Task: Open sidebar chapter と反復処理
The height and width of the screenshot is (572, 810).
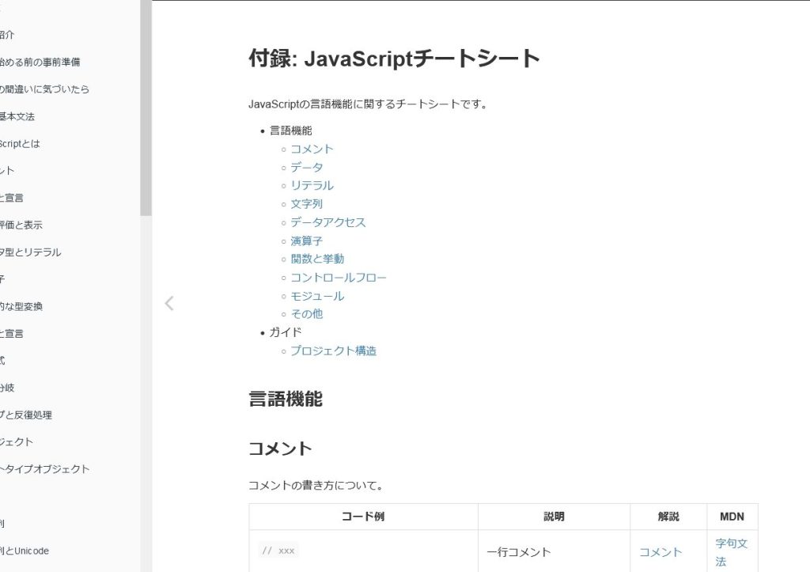Action: [26, 415]
